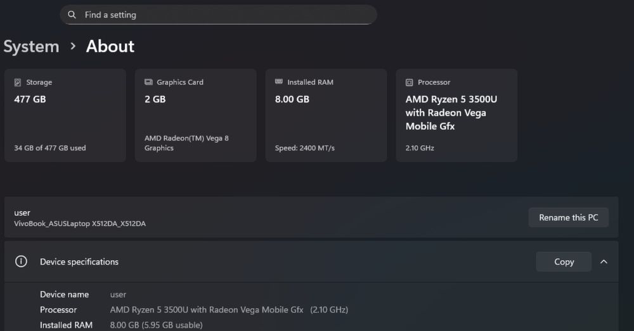Click the Find a setting search box
Viewport: 634px width, 331px height.
pyautogui.click(x=219, y=15)
